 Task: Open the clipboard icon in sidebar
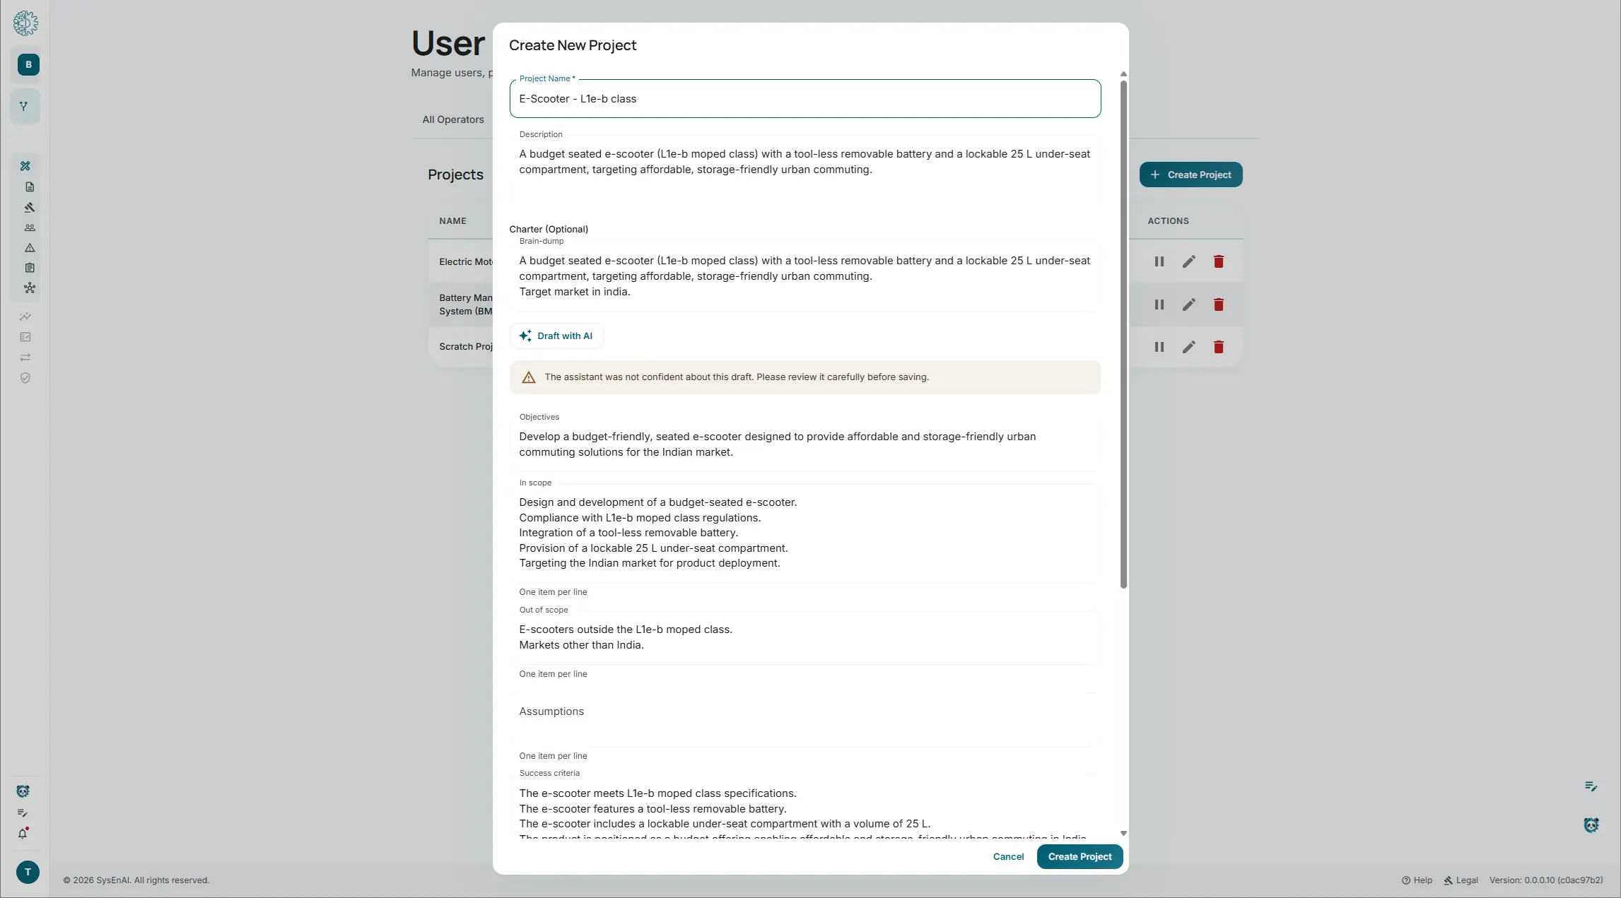pyautogui.click(x=30, y=268)
